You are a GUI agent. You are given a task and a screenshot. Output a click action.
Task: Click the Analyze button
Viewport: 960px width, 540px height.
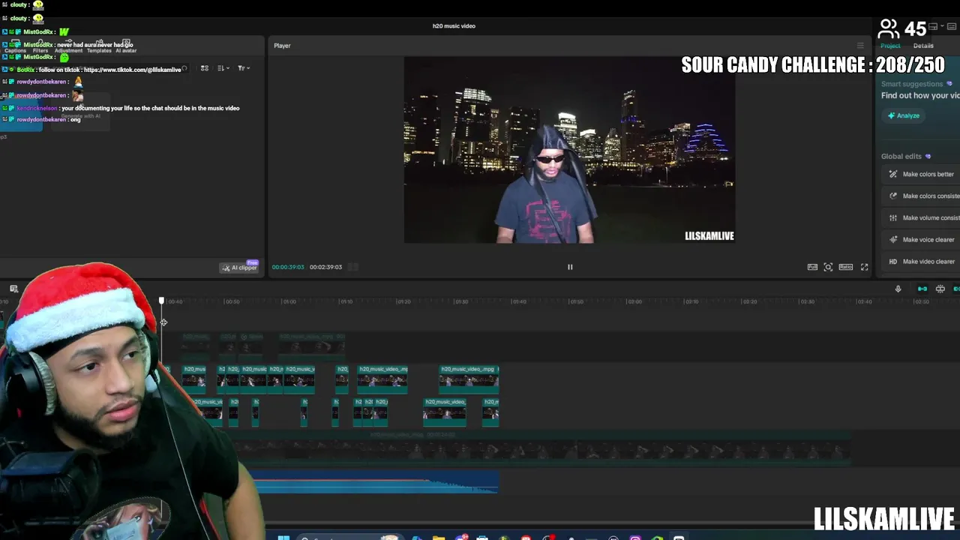[903, 115]
